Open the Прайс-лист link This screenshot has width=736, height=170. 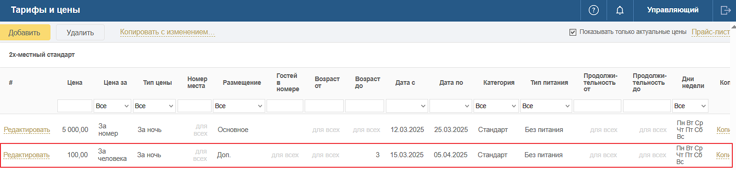(711, 32)
